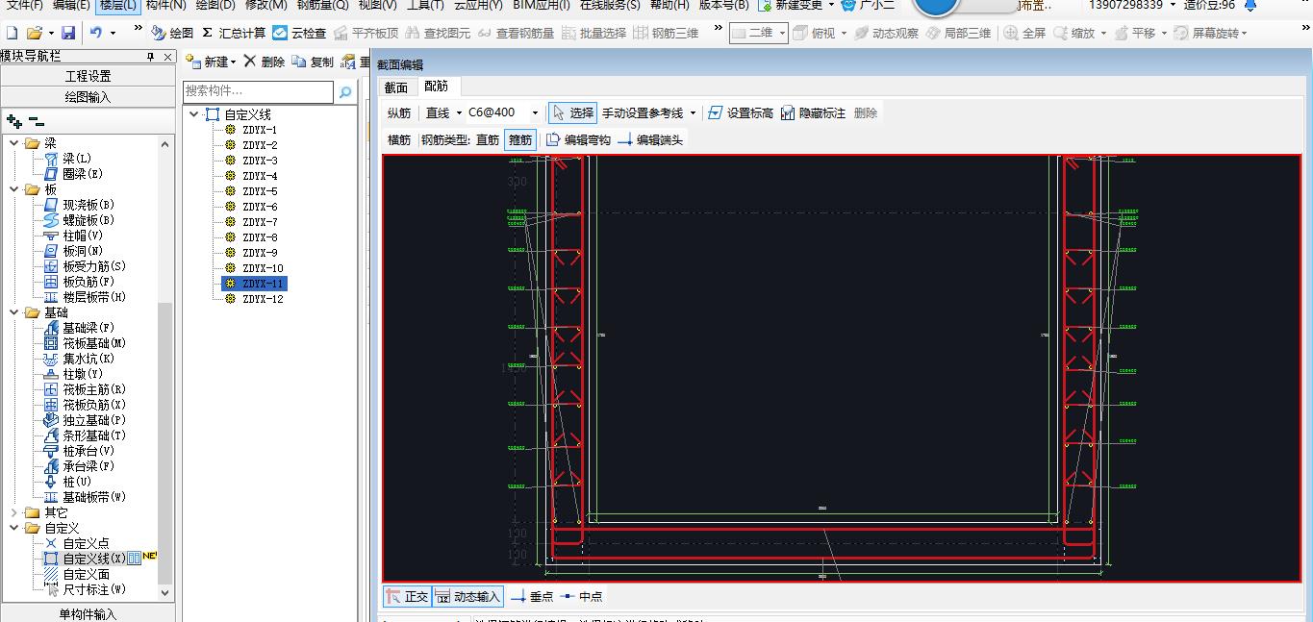
Task: Click 复制 copy component icon
Action: point(313,62)
